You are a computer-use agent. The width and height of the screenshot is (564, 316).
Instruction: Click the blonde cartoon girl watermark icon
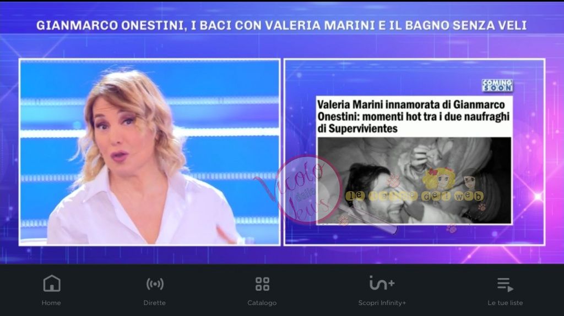pos(438,179)
